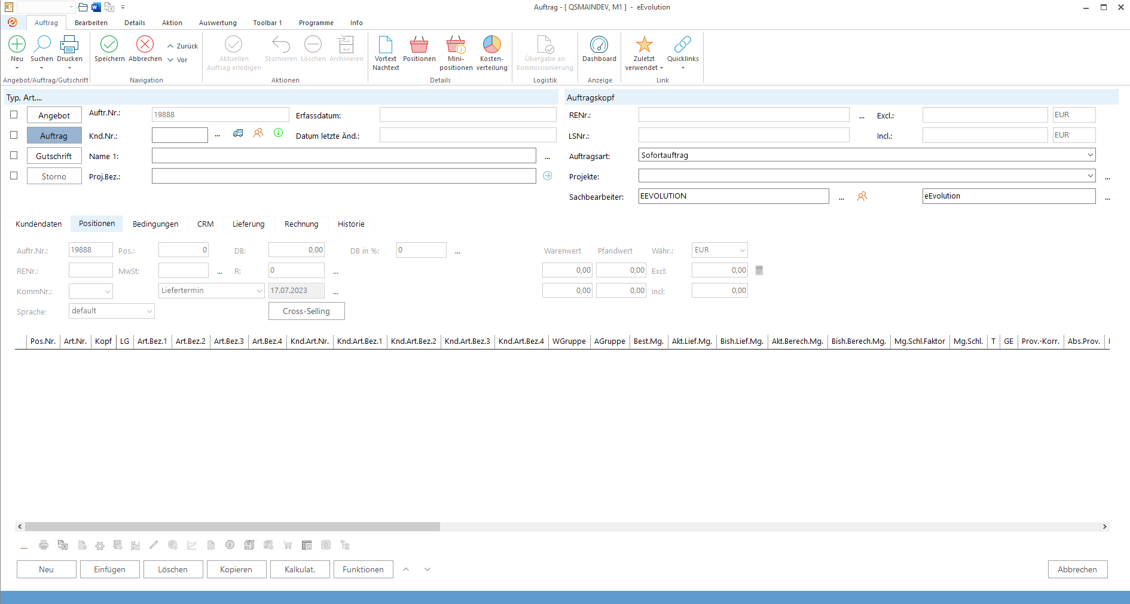
Task: Open Zuletzt verwendet star icon
Action: [x=644, y=44]
